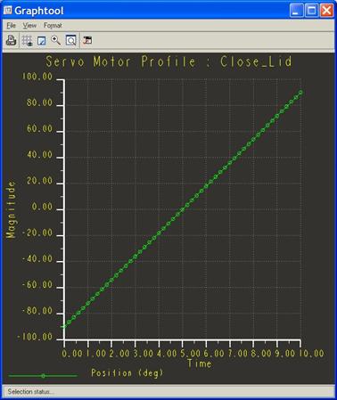This screenshot has width=337, height=400.
Task: Open the Format menu
Action: click(53, 26)
